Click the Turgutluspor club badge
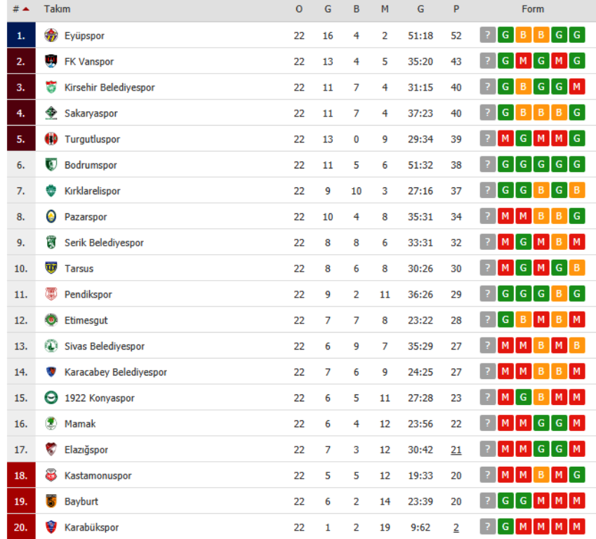The height and width of the screenshot is (539, 596). [51, 139]
